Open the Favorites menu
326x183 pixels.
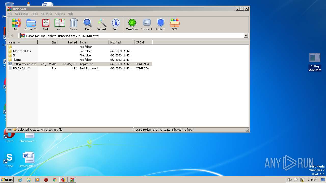(47, 14)
